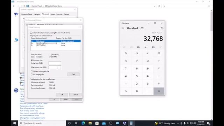This screenshot has width=224, height=126.
Task: Click the Initial size (MB) field
Action: pyautogui.click(x=55, y=63)
